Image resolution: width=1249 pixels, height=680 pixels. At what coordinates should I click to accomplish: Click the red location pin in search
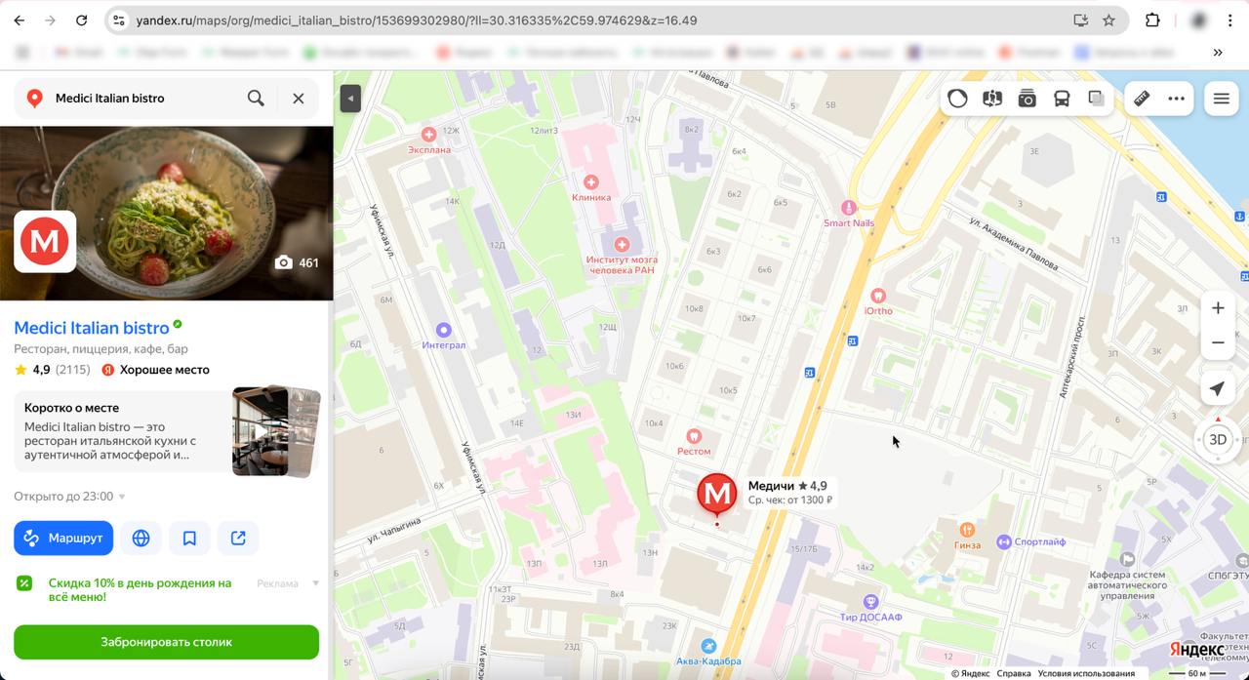tap(34, 98)
